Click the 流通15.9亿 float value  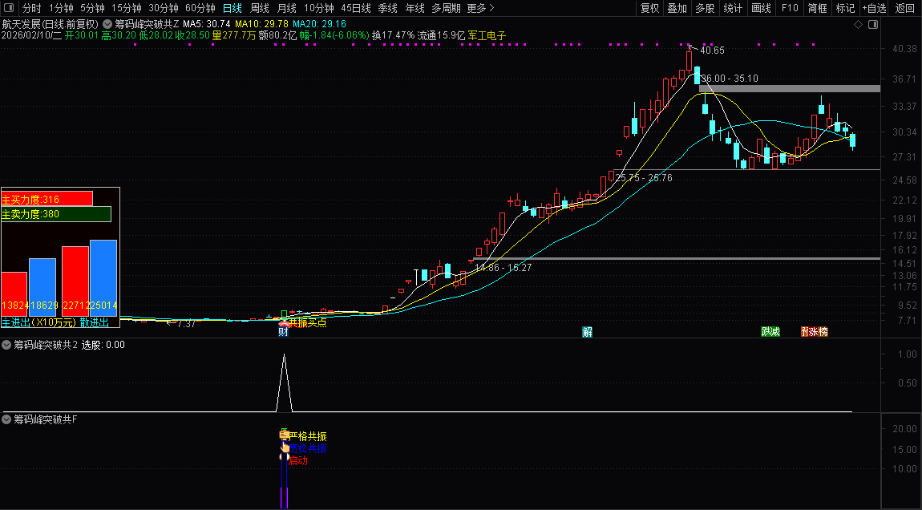click(442, 35)
